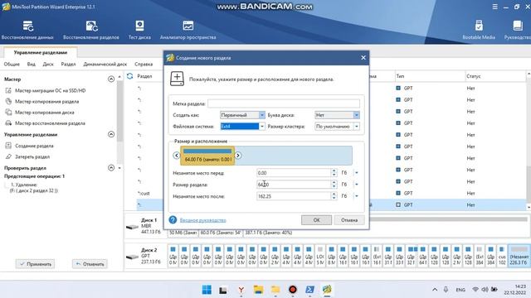Click the refresh icon next to Раздел header
531x298 pixels.
[129, 76]
